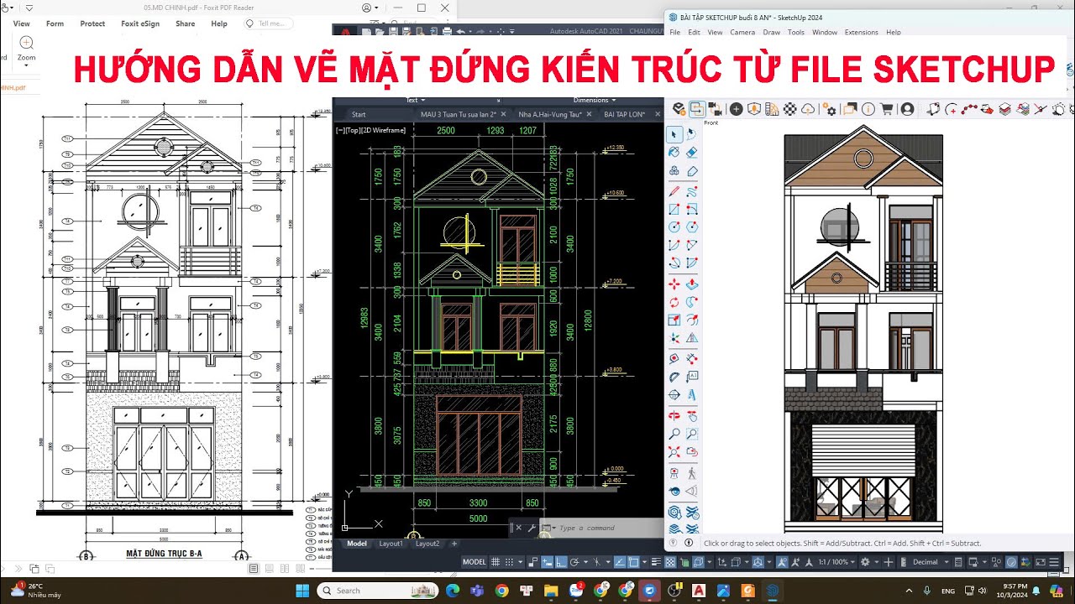Click the user account icon in SketchUp
This screenshot has width=1075, height=604.
(908, 109)
